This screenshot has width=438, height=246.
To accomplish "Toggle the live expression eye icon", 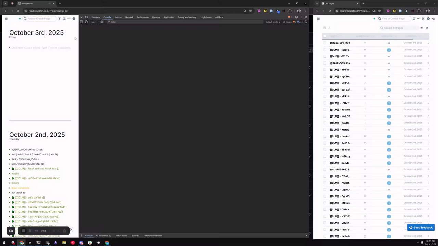I will click(102, 22).
